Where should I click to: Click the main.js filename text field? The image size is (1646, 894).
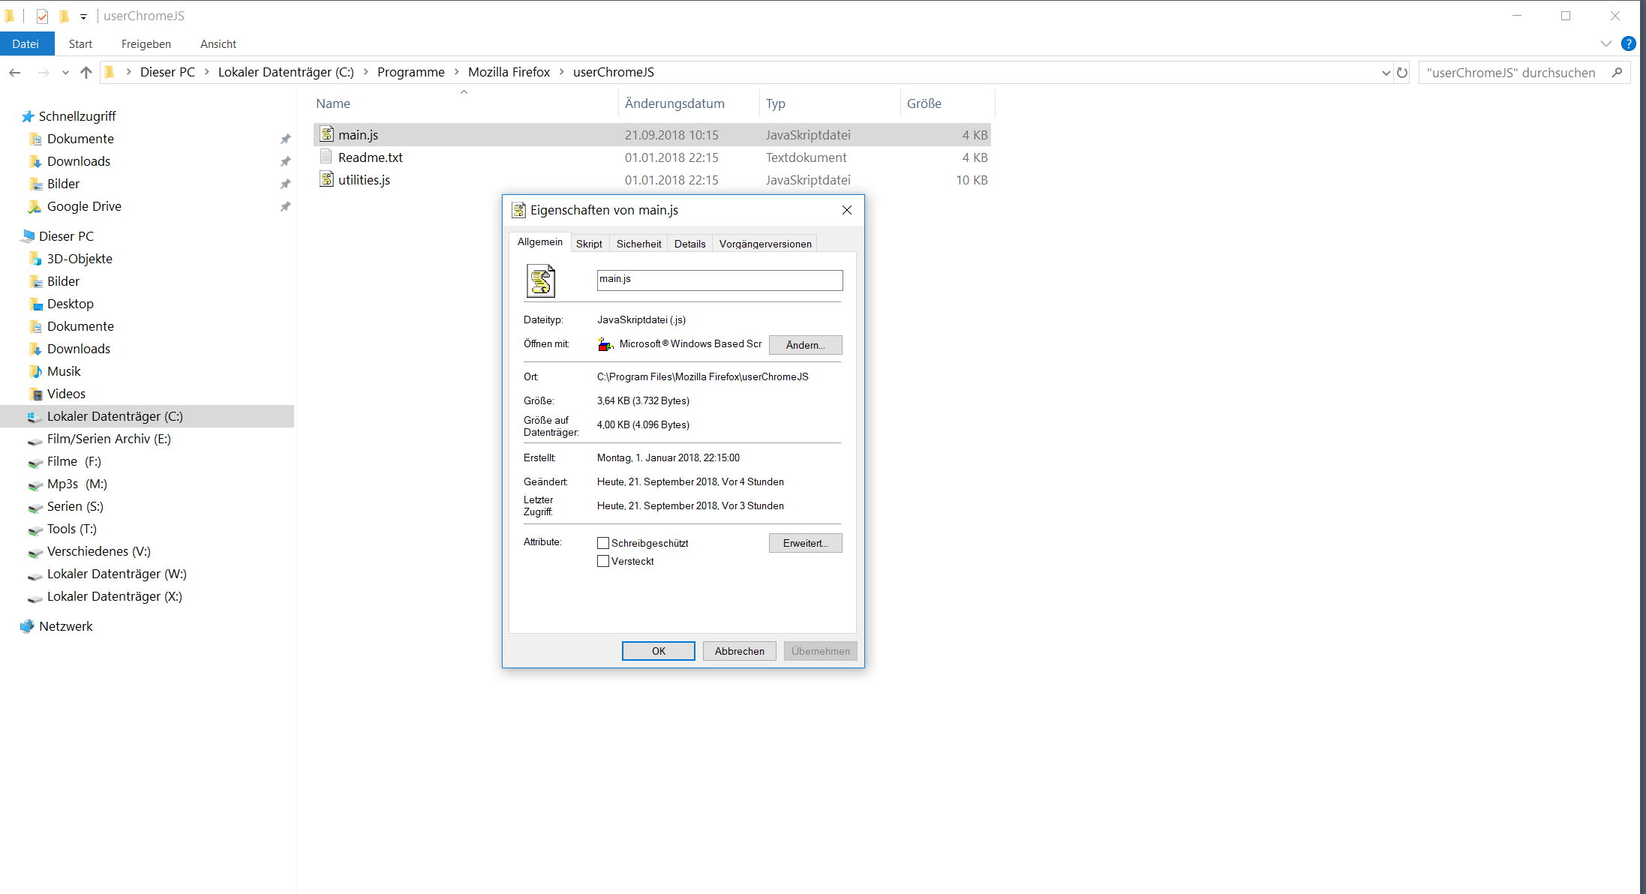[x=719, y=280]
